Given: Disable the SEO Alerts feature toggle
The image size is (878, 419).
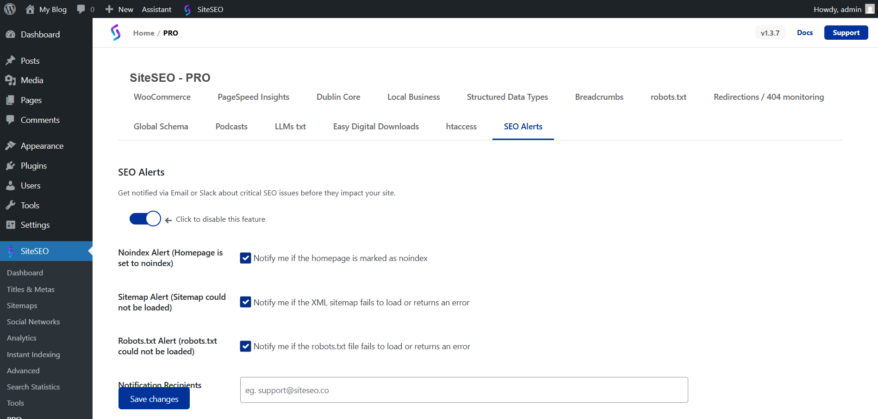Looking at the screenshot, I should [x=145, y=219].
